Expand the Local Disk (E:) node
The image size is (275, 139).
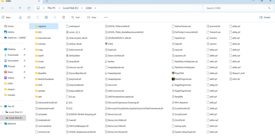pyautogui.click(x=2, y=118)
